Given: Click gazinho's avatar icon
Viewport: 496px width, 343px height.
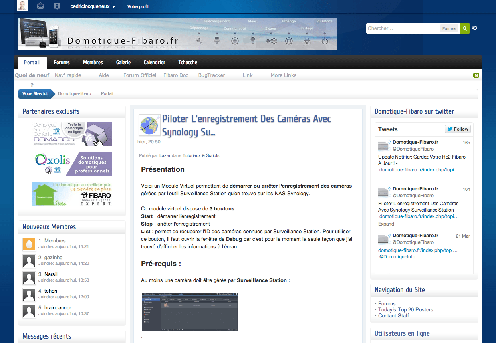Looking at the screenshot, I should tap(29, 261).
